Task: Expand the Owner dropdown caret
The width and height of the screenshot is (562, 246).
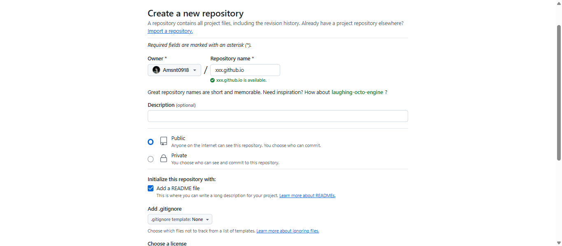Action: [195, 70]
